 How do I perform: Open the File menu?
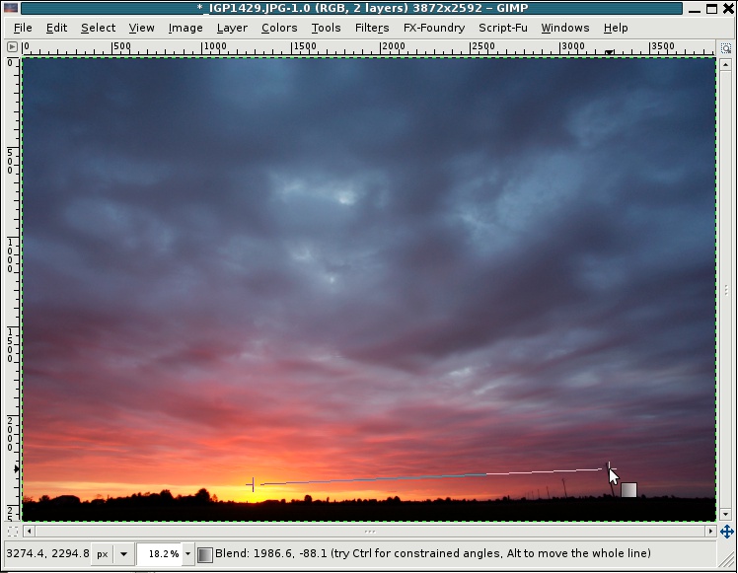click(x=23, y=28)
